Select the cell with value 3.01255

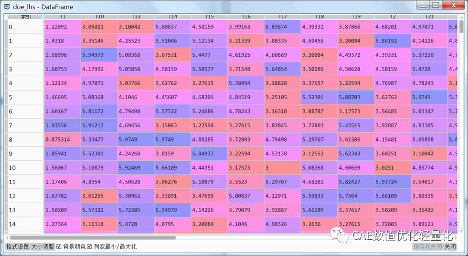pyautogui.click(x=99, y=196)
